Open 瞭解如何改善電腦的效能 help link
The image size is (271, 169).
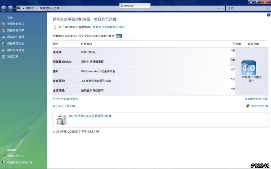pos(109,27)
